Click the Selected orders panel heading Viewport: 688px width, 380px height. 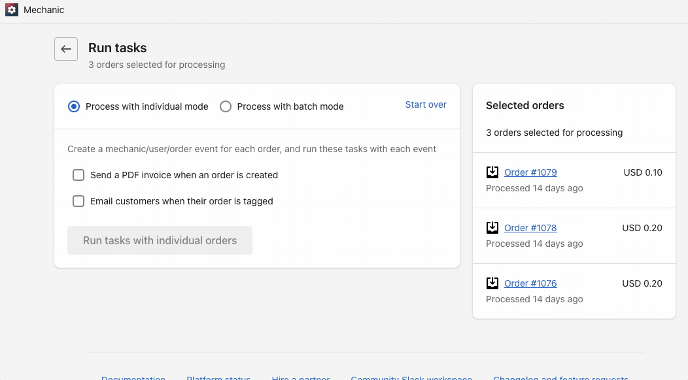tap(525, 105)
